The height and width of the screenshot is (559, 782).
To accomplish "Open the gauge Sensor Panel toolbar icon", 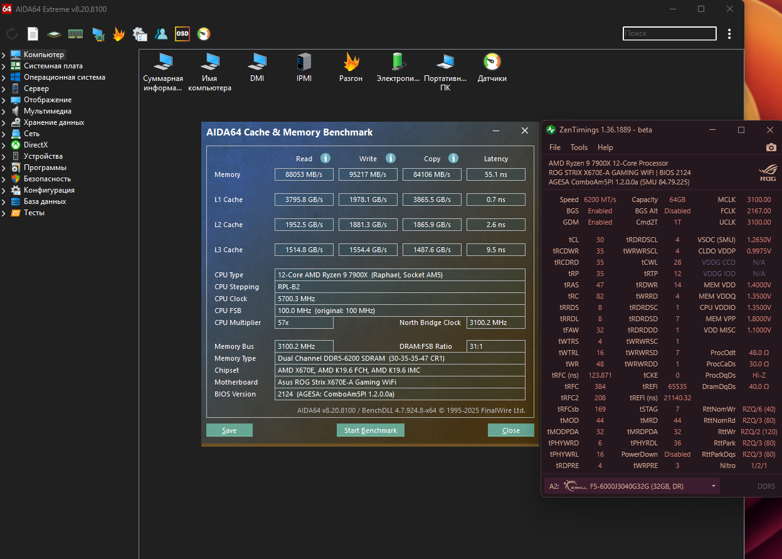I will pos(204,34).
